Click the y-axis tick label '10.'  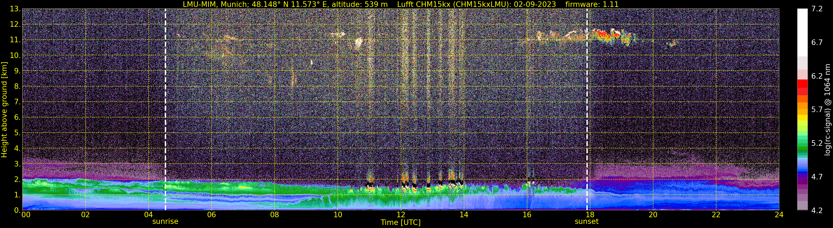(15, 55)
